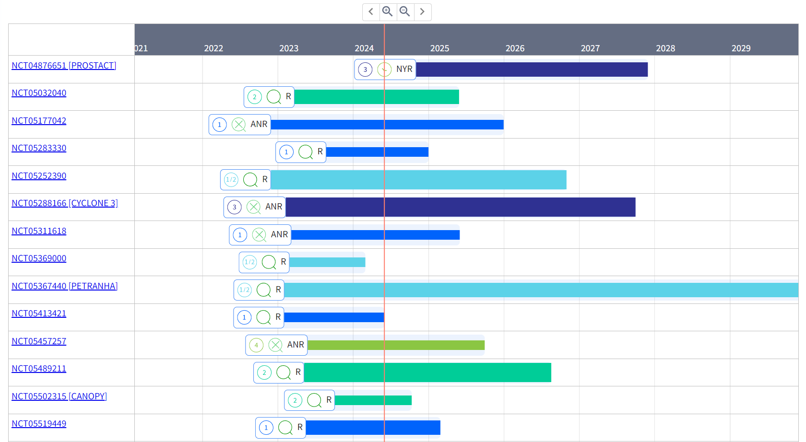806x442 pixels.
Task: Click phase 3 icon in PROSTACT row
Action: pos(365,70)
